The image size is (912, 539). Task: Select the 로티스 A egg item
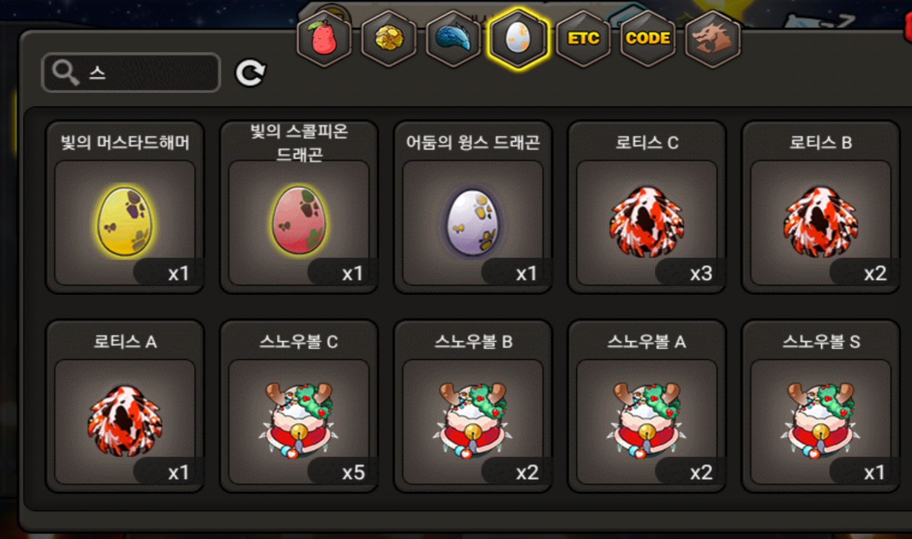tap(125, 406)
